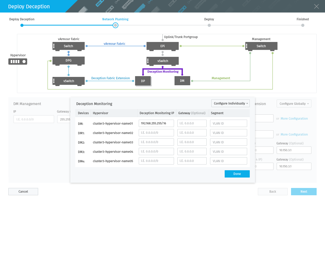Viewport: 325px width, 256px height.
Task: Select the DP node in diagram
Action: (x=143, y=81)
